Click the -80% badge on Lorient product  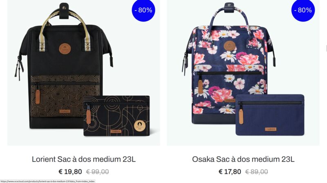coord(143,10)
